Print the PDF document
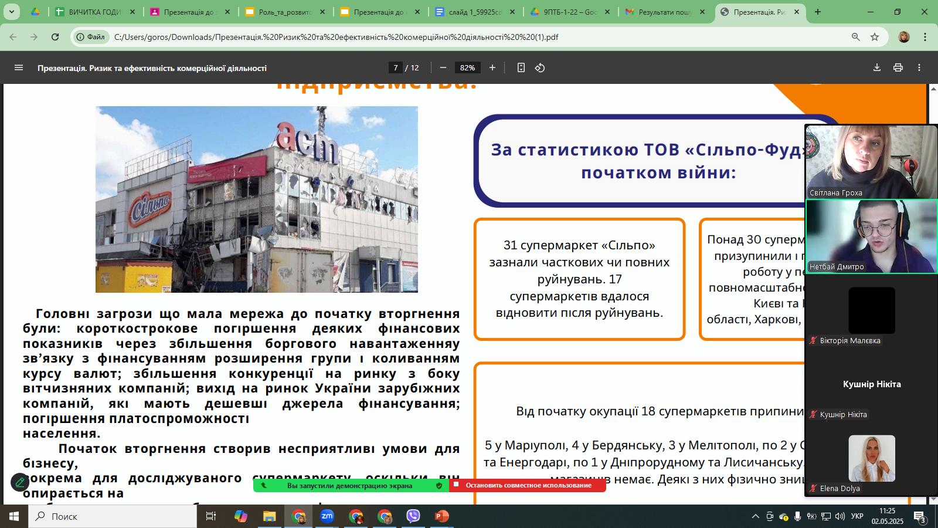The width and height of the screenshot is (938, 528). 898,67
